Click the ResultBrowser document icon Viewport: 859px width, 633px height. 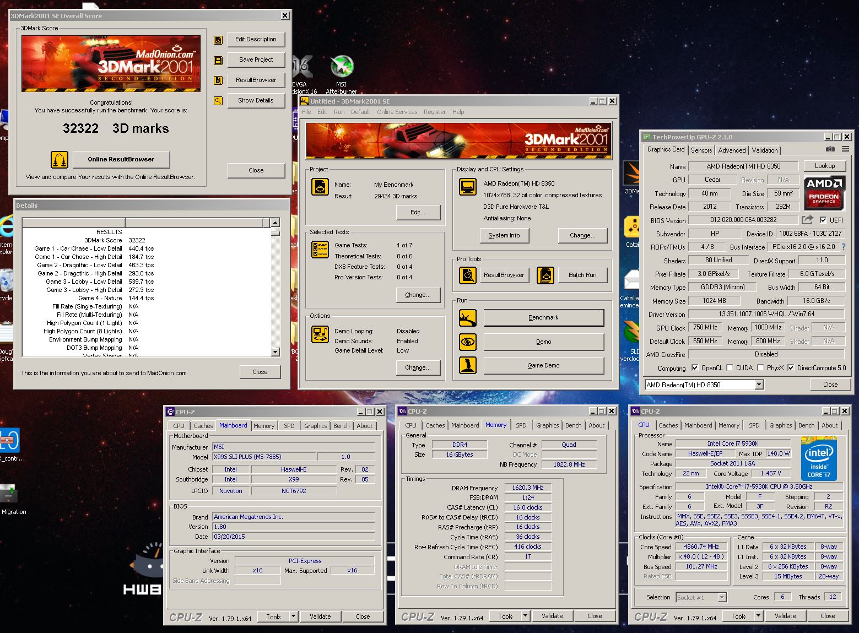pyautogui.click(x=218, y=80)
